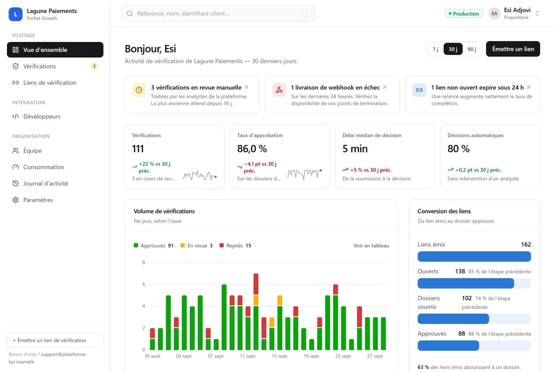Screen dimensions: 554x372
Task: Open the Esi Adjovi account dropdown chevron
Action: click(537, 13)
